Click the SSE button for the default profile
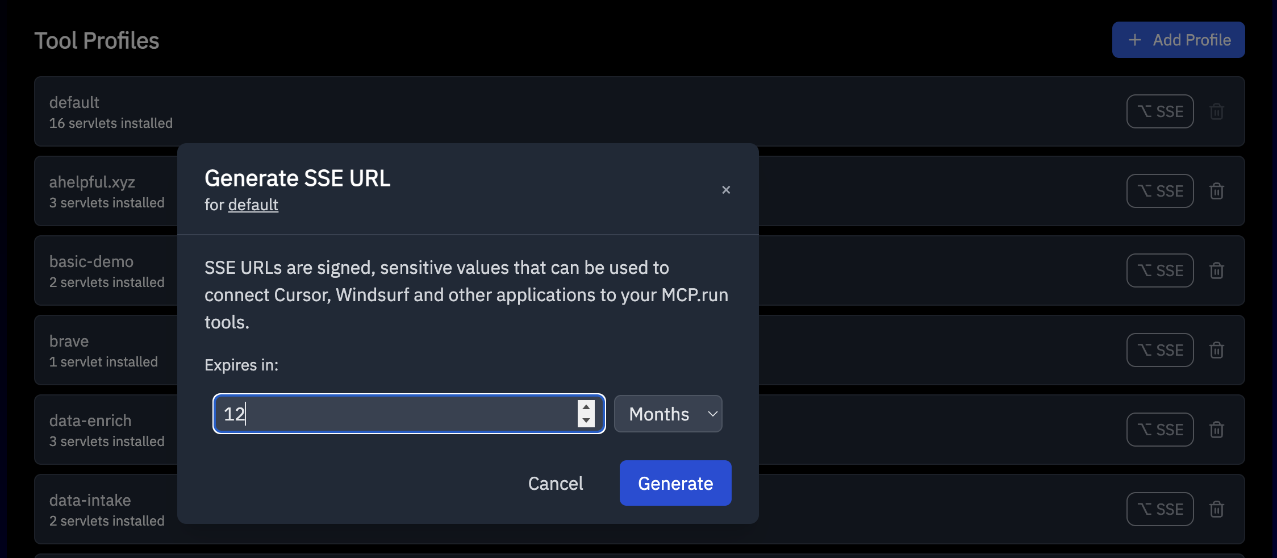1277x558 pixels. pos(1159,111)
